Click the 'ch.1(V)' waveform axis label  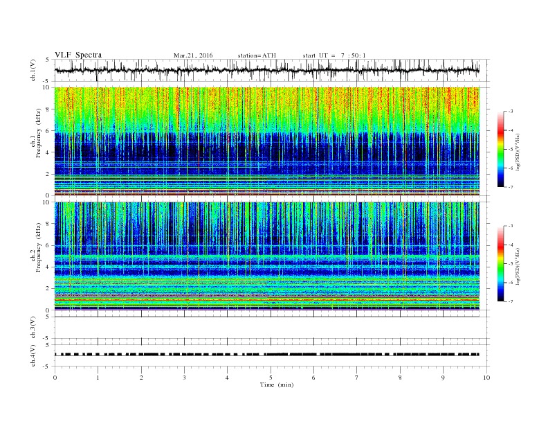point(33,70)
